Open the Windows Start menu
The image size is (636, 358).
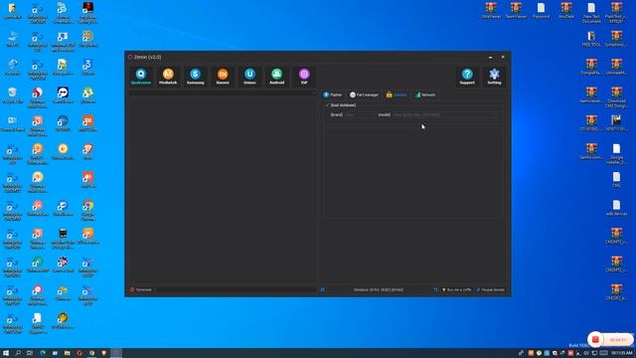point(6,353)
